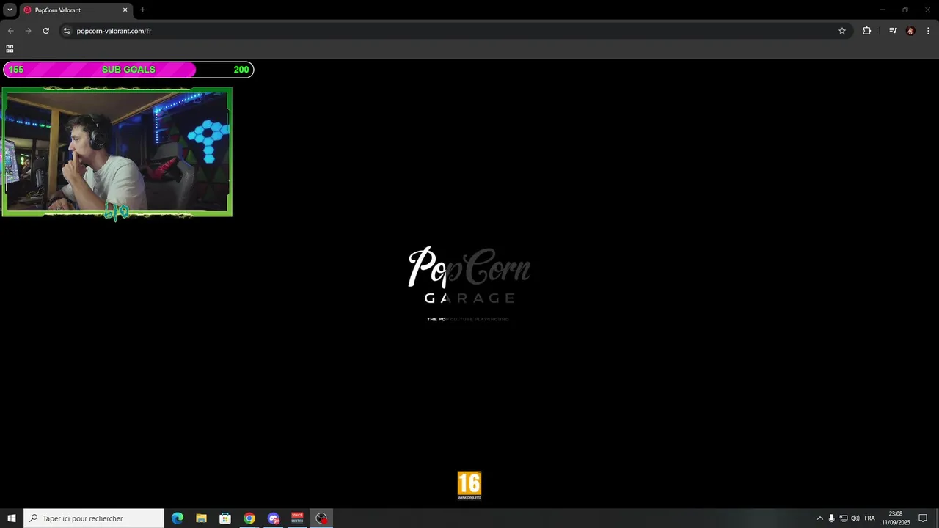Switch the FRA input language
The width and height of the screenshot is (939, 528).
click(870, 518)
